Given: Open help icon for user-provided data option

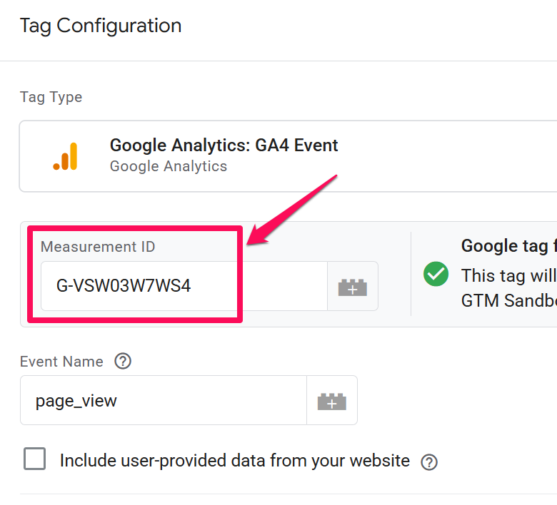Looking at the screenshot, I should point(429,462).
